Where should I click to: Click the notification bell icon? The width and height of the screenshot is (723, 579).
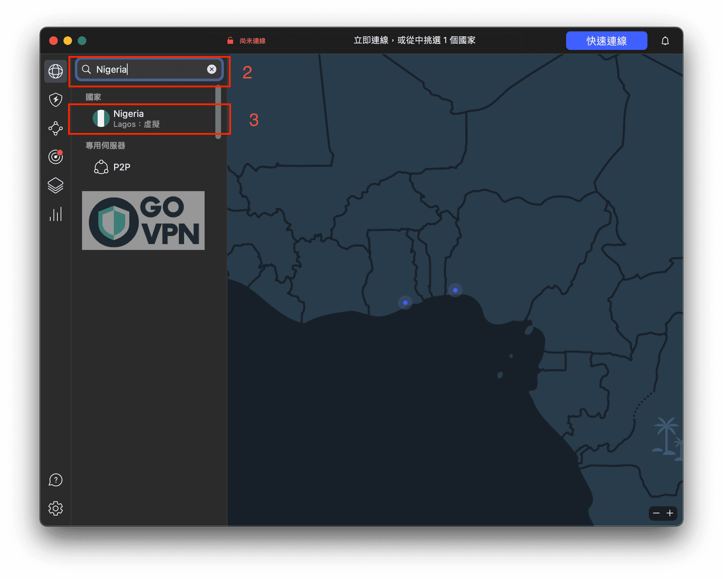(665, 41)
